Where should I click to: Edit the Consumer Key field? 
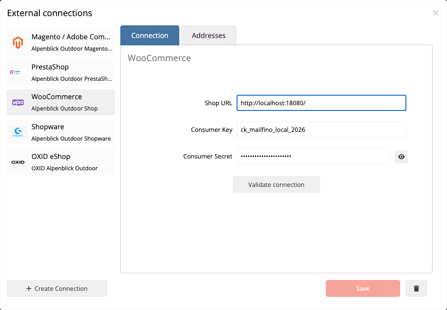[321, 130]
